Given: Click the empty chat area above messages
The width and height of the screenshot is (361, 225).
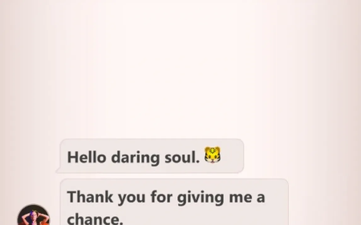Looking at the screenshot, I should (180, 69).
